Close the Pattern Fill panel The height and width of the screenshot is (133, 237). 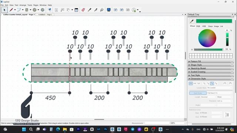[232, 62]
